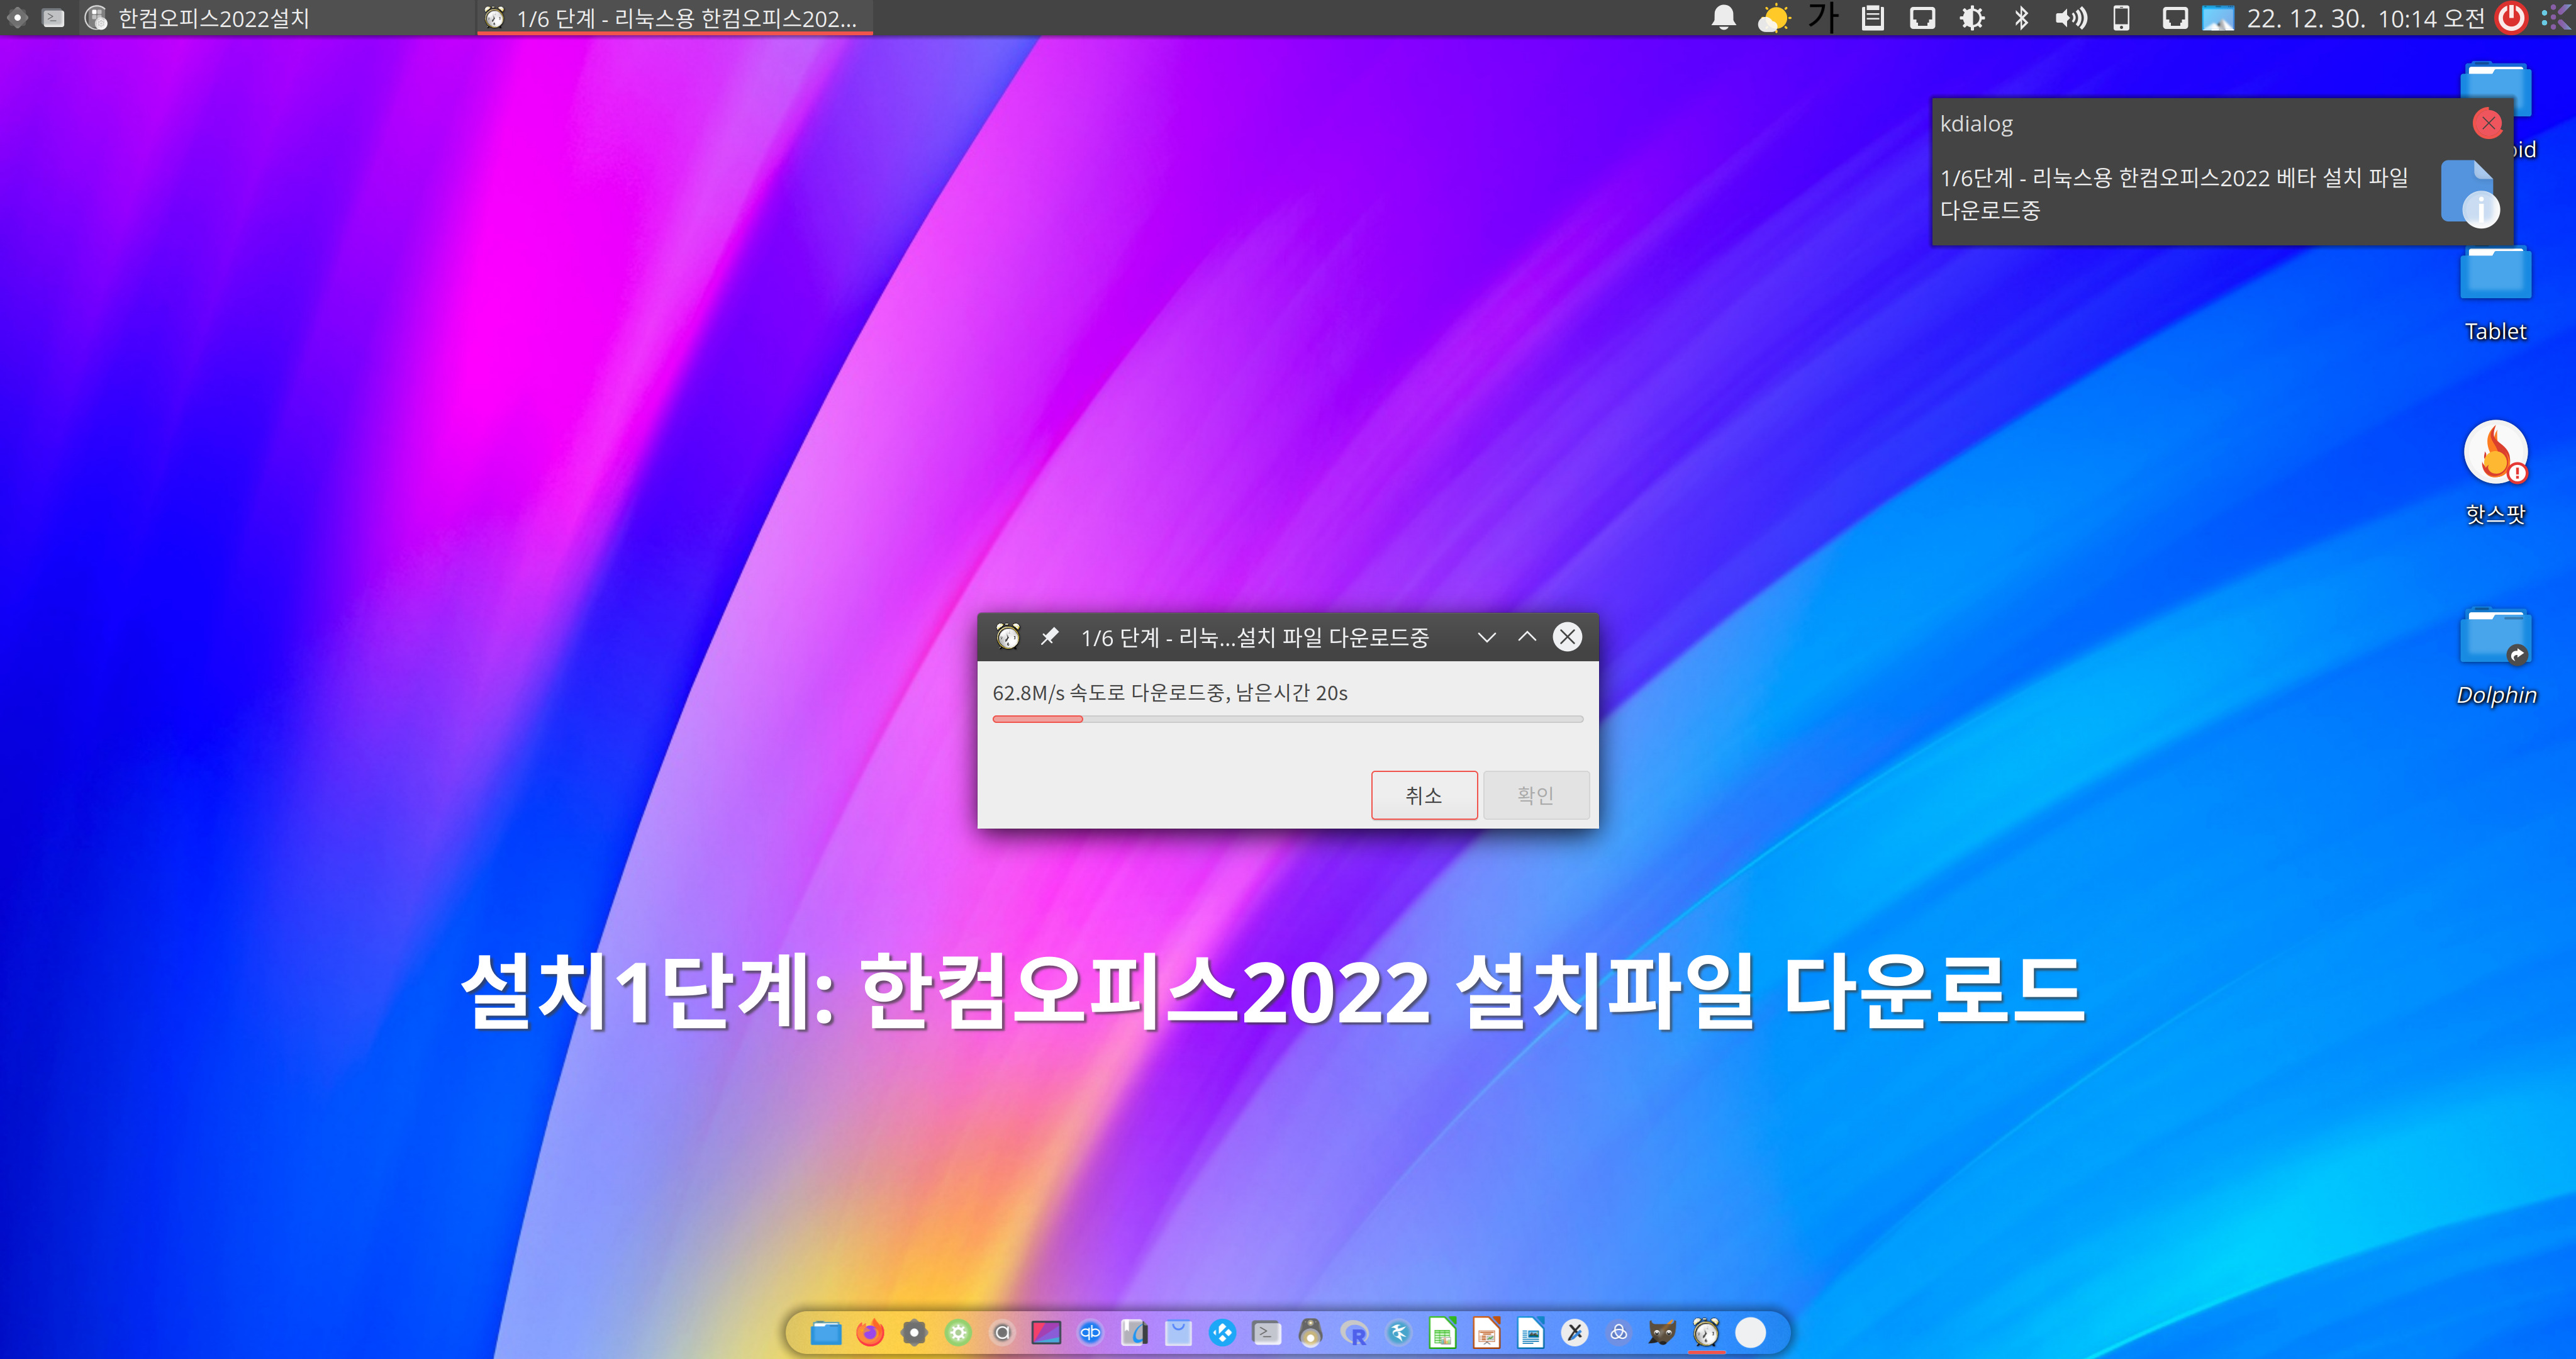2576x1359 pixels.
Task: Launch LibreOffice Writer from the dock
Action: tap(1531, 1332)
